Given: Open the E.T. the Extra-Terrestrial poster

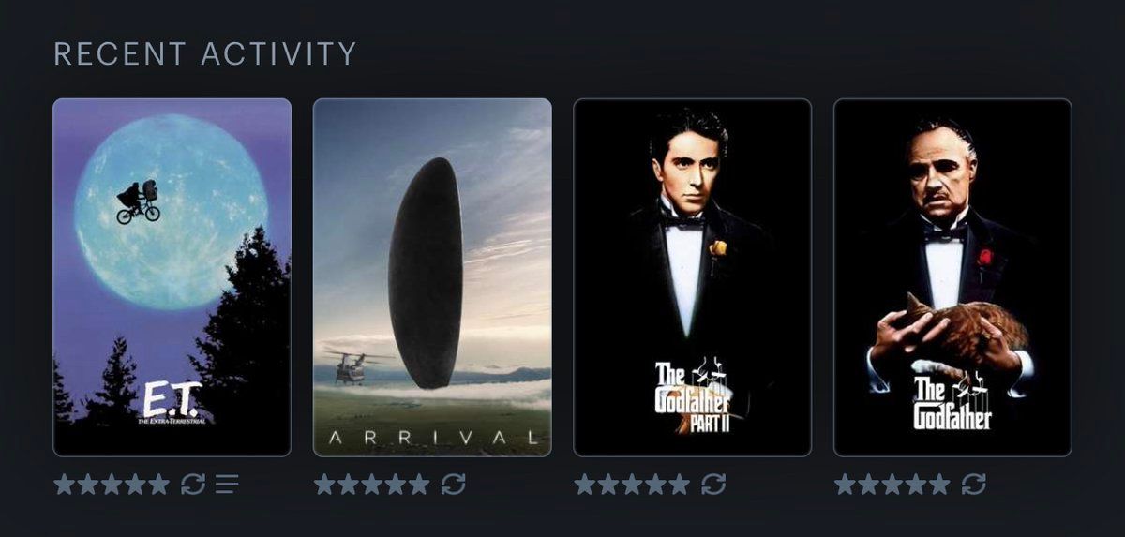Looking at the screenshot, I should coord(172,277).
